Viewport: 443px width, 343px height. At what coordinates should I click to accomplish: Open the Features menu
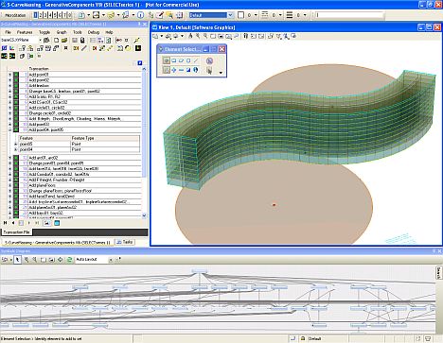(x=25, y=32)
